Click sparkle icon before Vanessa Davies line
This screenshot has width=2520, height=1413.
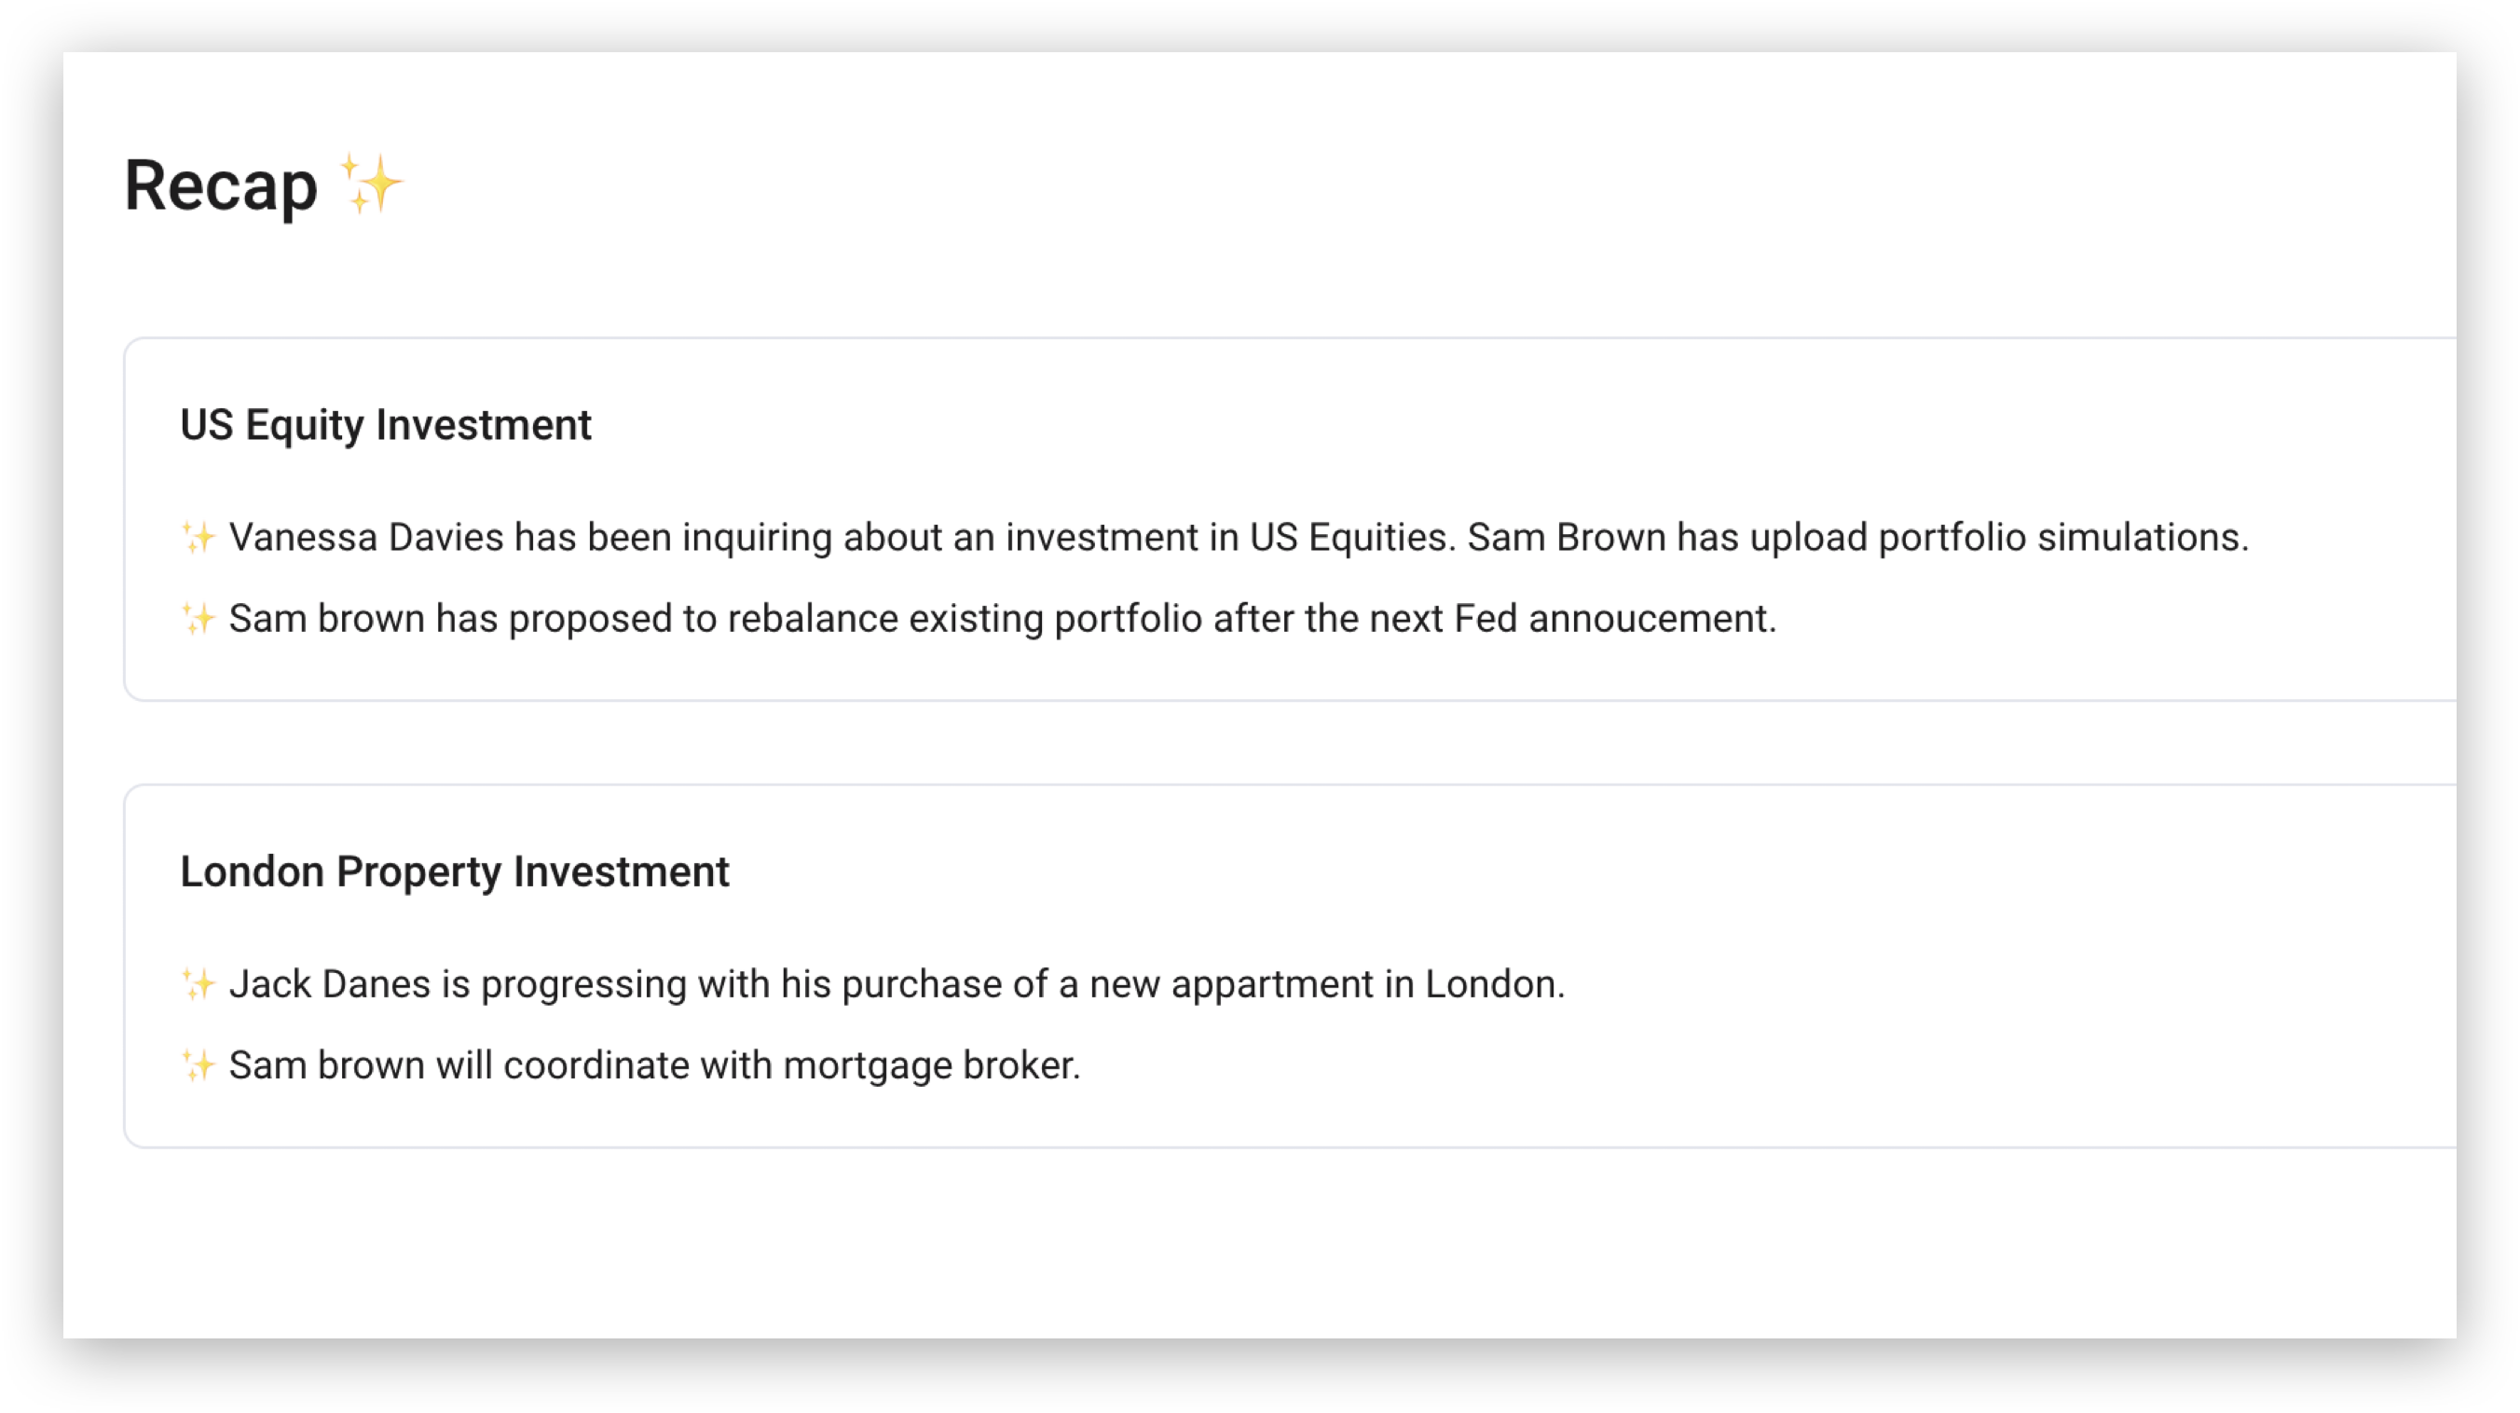[199, 537]
